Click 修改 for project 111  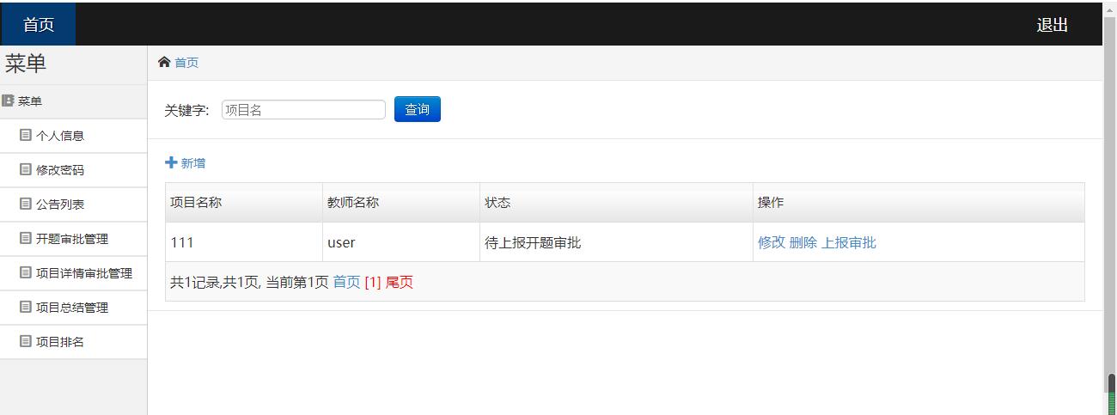click(772, 242)
